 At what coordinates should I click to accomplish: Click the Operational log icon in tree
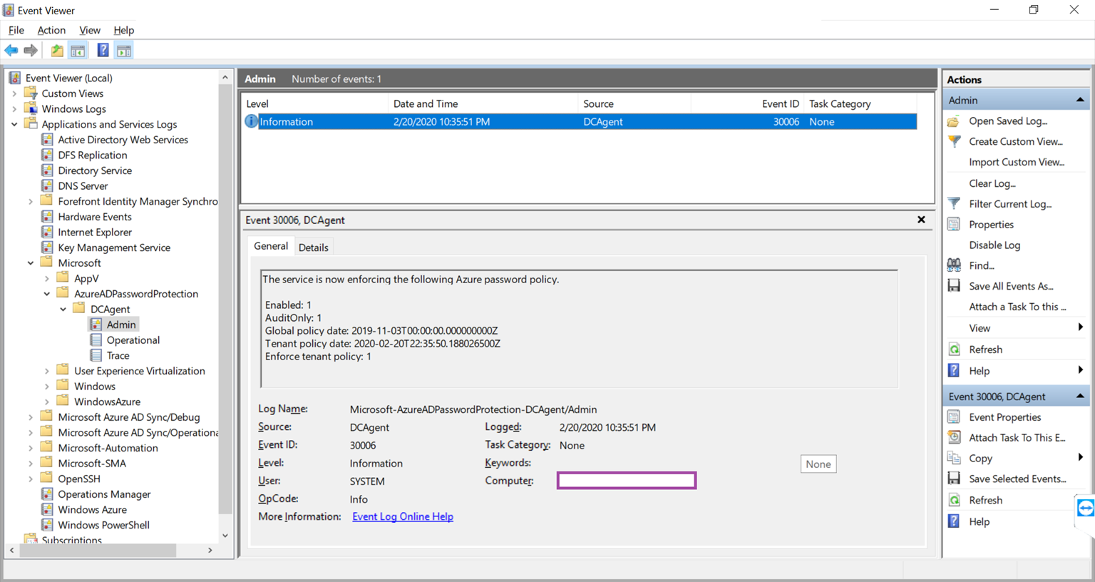96,340
